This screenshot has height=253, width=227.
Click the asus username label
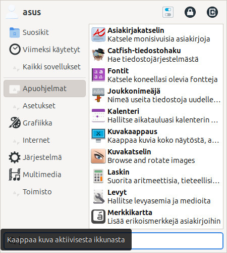pos(32,12)
